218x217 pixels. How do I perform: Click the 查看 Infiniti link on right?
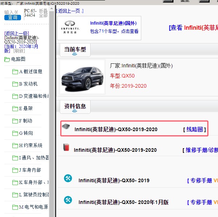click(x=193, y=28)
